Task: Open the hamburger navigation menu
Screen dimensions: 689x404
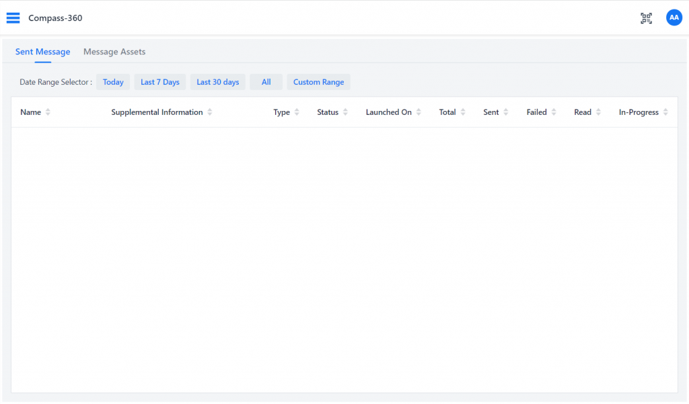Action: (x=13, y=18)
